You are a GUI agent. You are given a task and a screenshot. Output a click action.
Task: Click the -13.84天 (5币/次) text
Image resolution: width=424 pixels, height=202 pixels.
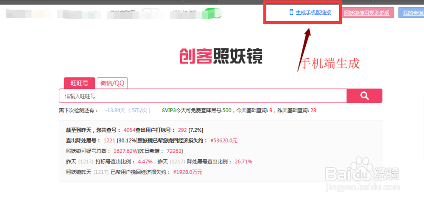click(x=128, y=111)
